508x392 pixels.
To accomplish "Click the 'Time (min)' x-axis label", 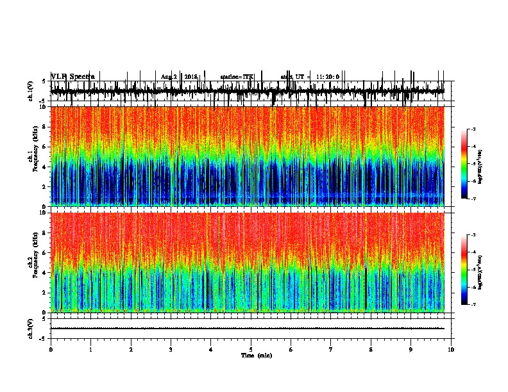I will click(257, 355).
